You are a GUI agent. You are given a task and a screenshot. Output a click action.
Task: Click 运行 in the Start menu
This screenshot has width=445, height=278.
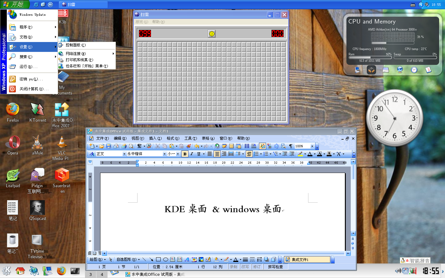pyautogui.click(x=32, y=67)
